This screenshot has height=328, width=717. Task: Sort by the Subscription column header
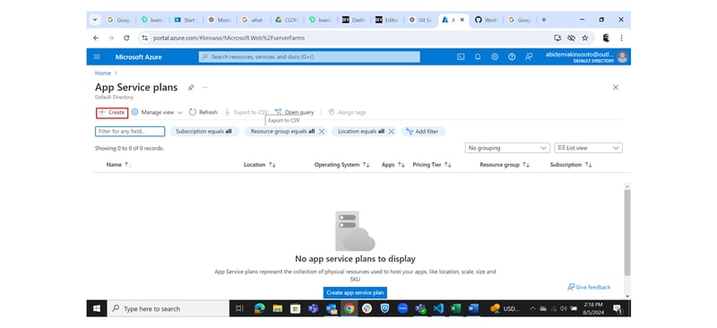571,165
